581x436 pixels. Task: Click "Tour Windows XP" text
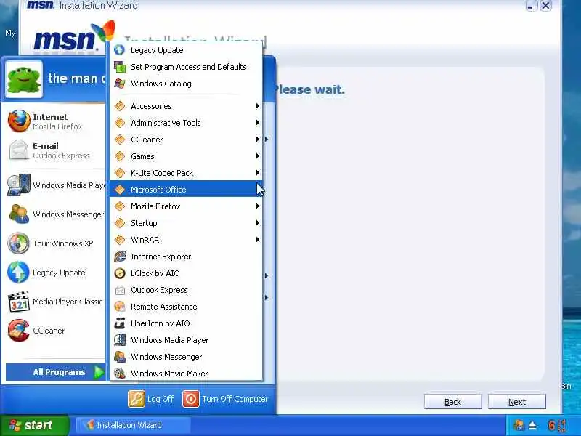(x=63, y=243)
